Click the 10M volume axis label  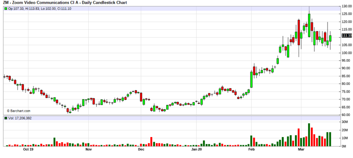click(x=345, y=138)
